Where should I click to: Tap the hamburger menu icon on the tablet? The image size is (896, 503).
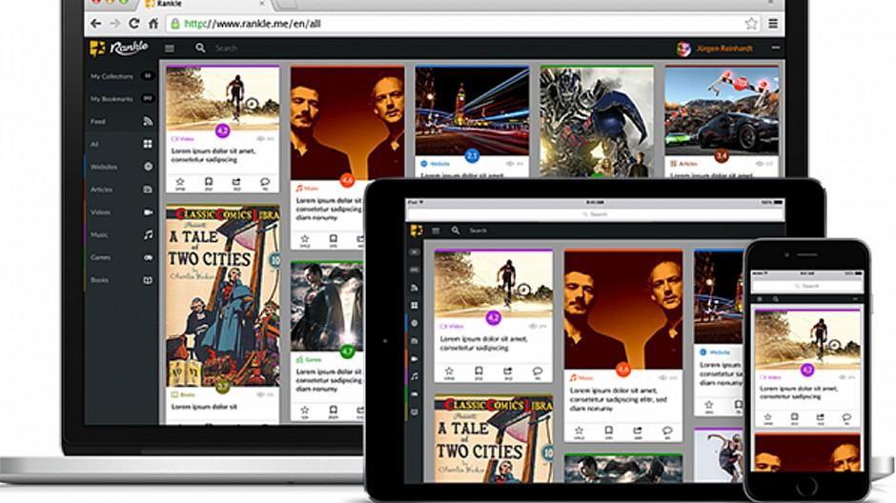436,231
